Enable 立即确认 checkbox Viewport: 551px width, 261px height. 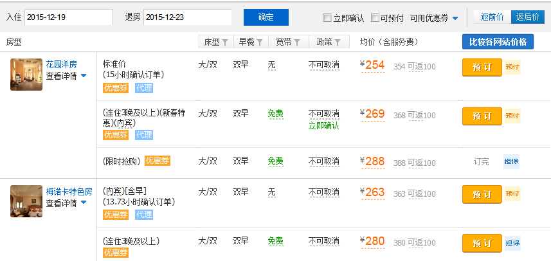coord(327,18)
